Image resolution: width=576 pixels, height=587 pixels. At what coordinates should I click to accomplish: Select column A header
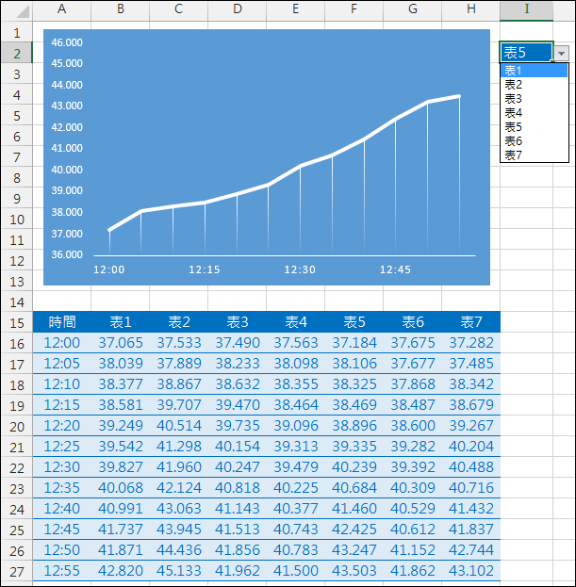point(62,9)
